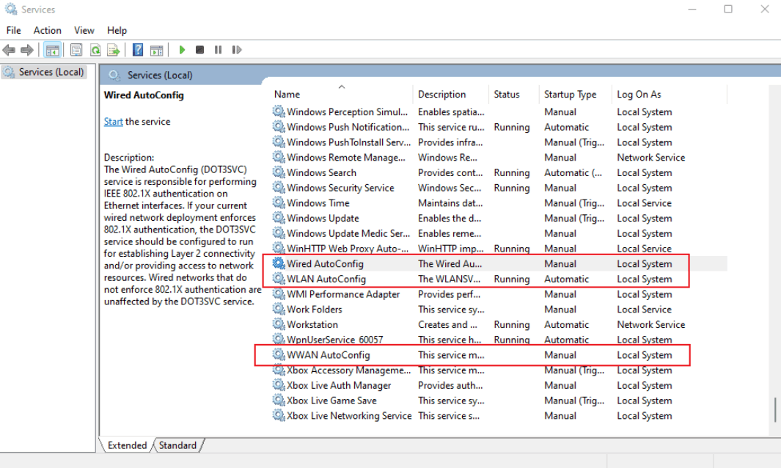
Task: Open the Help toolbar icon
Action: tap(138, 50)
